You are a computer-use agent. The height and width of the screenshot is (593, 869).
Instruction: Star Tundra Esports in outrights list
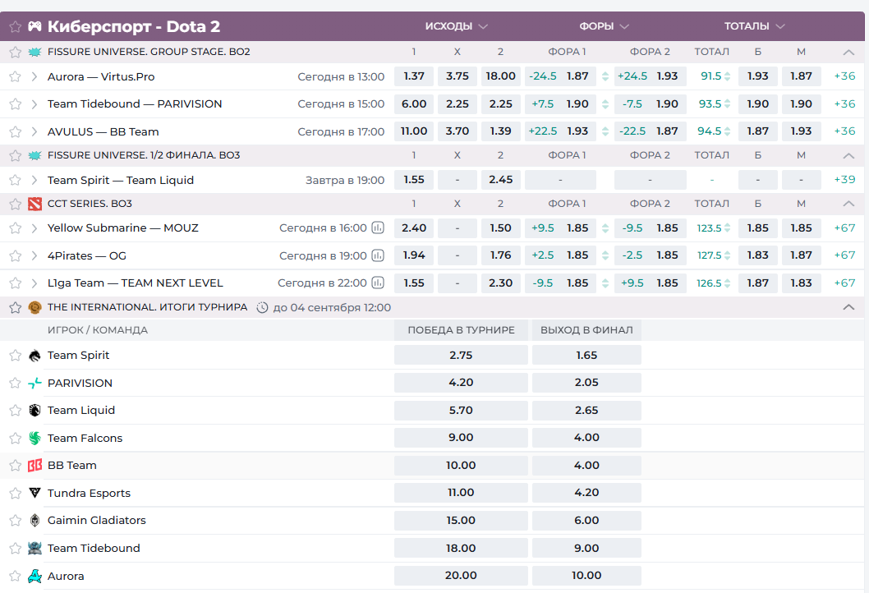pyautogui.click(x=16, y=494)
